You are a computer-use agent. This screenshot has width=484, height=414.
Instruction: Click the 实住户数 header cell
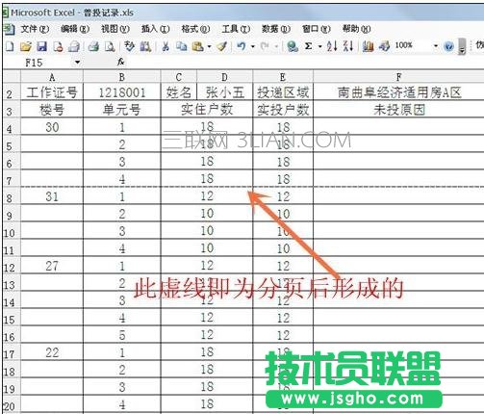click(x=207, y=110)
